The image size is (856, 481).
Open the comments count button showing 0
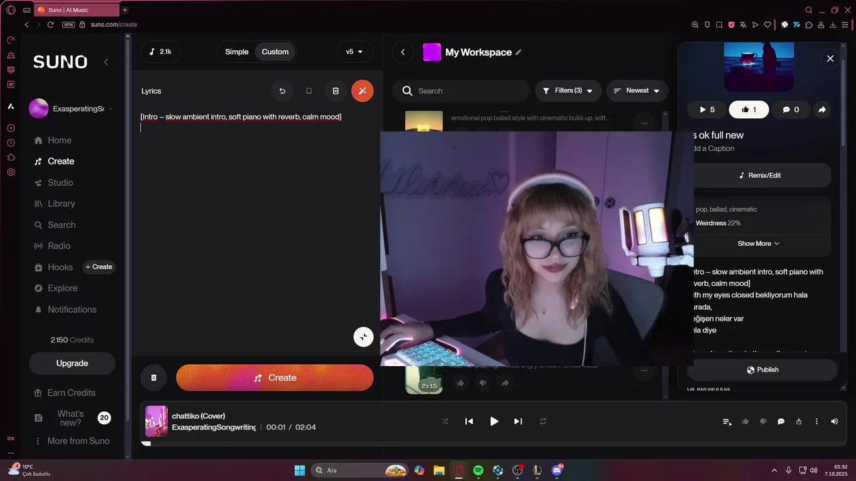790,110
